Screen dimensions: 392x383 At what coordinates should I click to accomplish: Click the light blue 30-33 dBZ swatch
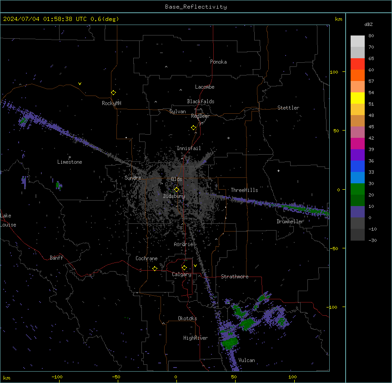coord(357,178)
